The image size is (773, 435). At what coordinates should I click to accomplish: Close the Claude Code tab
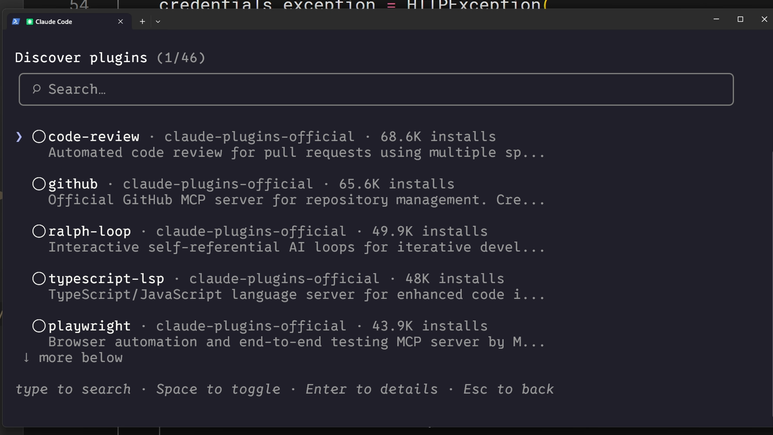(120, 22)
